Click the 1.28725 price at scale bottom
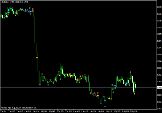 [x=159, y=101]
